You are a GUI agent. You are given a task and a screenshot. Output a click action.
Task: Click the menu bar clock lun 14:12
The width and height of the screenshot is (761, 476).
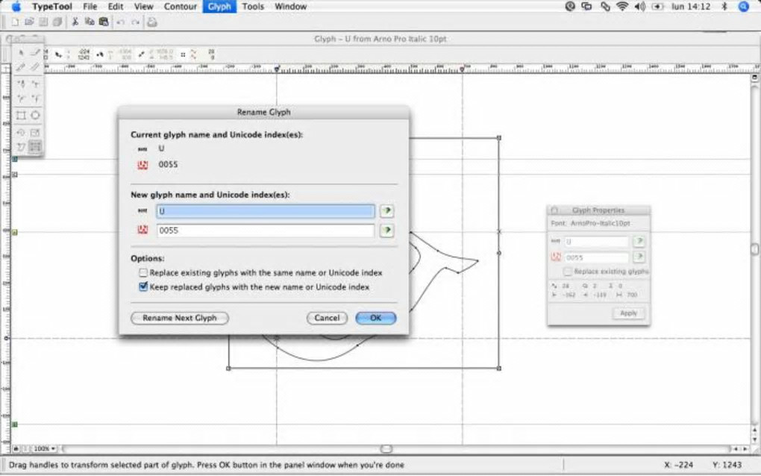coord(691,6)
